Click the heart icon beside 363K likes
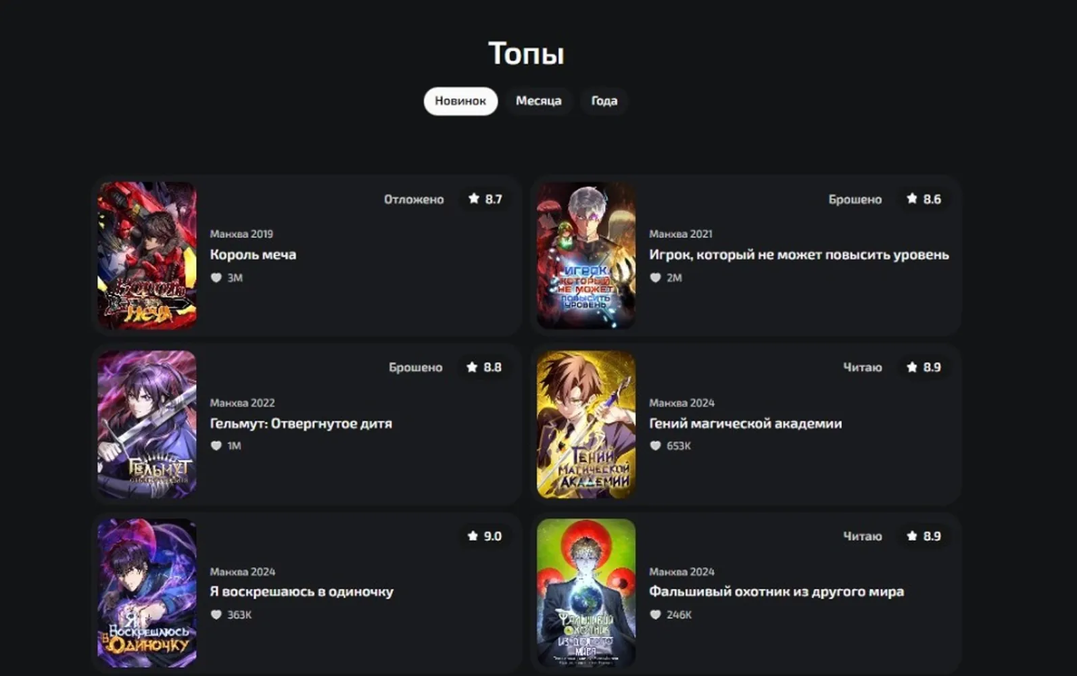This screenshot has width=1077, height=676. 216,615
